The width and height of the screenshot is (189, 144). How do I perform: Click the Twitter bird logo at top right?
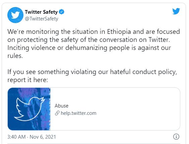pos(176,11)
